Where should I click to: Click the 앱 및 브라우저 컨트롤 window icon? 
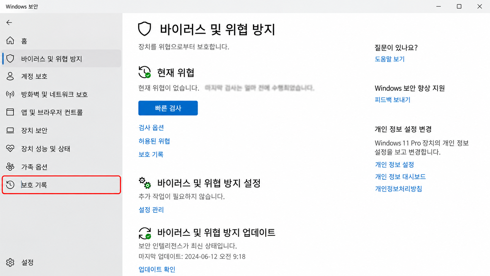coord(10,112)
